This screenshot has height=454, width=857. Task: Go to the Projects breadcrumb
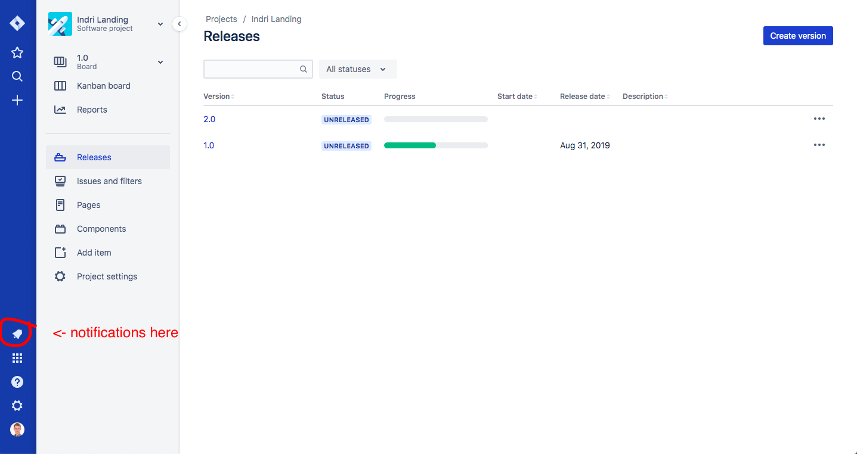[x=221, y=19]
